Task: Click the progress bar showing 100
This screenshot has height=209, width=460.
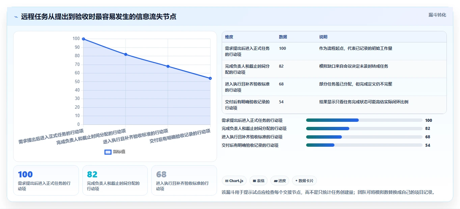Action: [364, 120]
